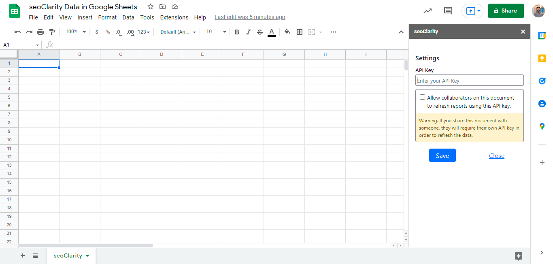Open comment history
The height and width of the screenshot is (264, 553).
tap(448, 11)
